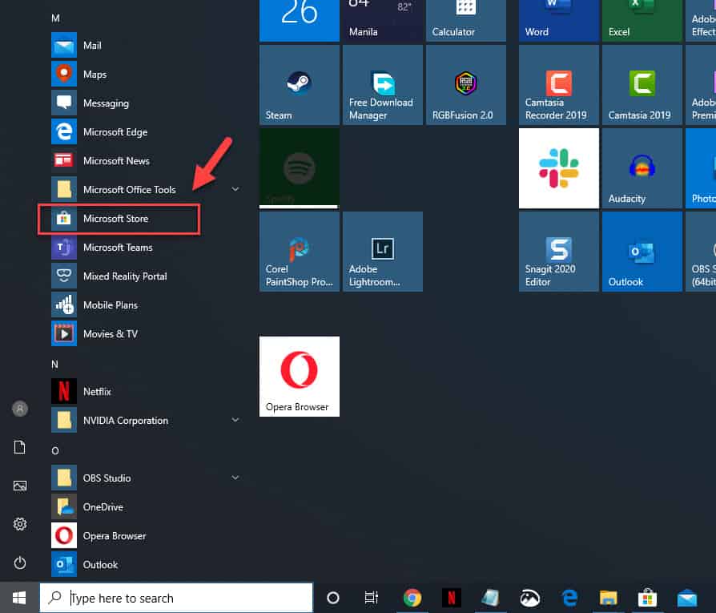Open Camtasia Recorder 2019 tile
The height and width of the screenshot is (613, 716).
[x=559, y=84]
